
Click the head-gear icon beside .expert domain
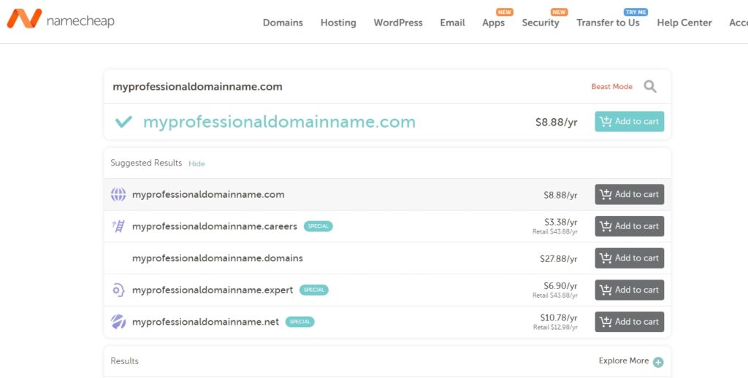118,290
